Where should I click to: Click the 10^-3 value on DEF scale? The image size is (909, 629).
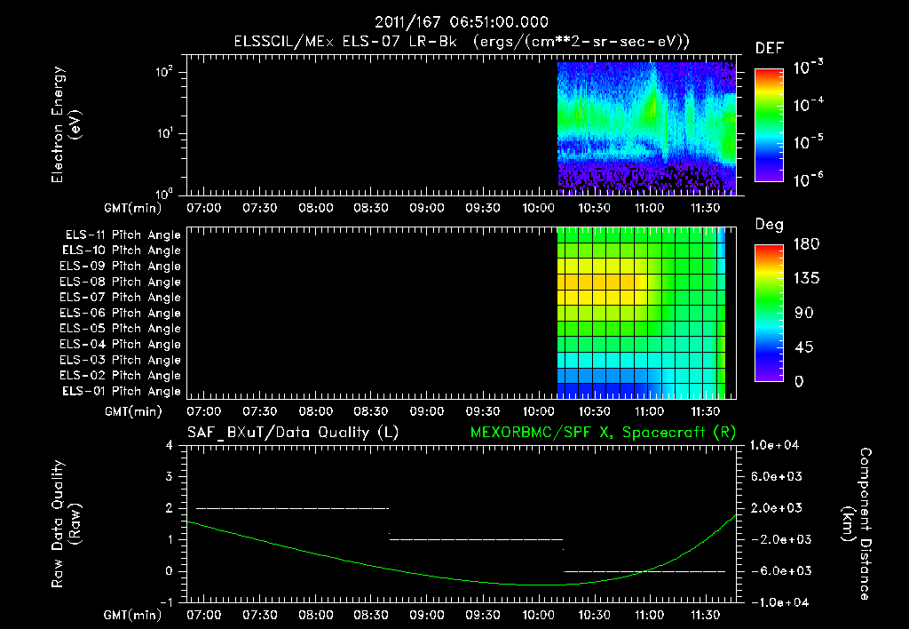[808, 68]
